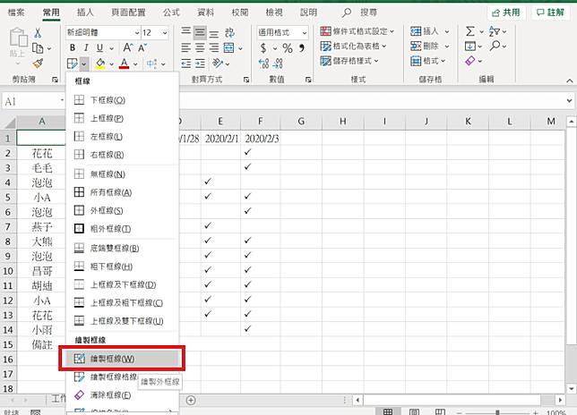The image size is (577, 415).
Task: Click the Clear eraser icon in editing group
Action: pyautogui.click(x=469, y=61)
